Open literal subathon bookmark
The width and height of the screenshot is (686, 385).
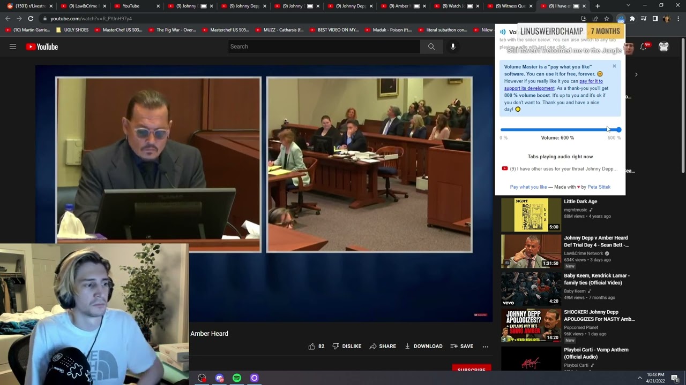[x=443, y=30]
